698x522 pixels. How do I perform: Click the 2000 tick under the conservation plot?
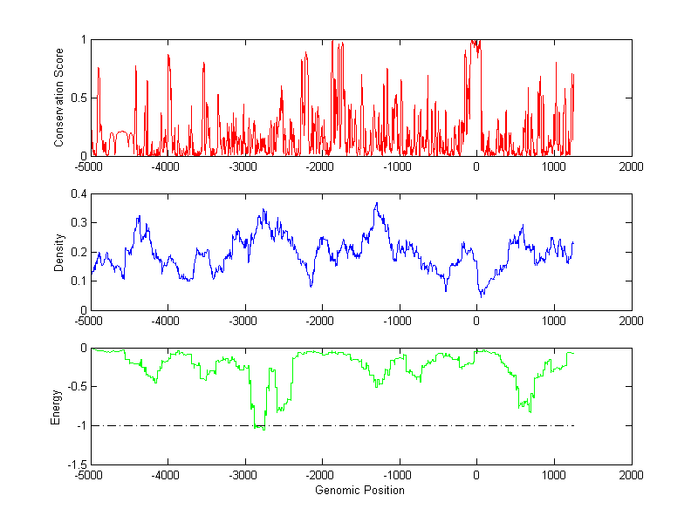click(x=631, y=166)
